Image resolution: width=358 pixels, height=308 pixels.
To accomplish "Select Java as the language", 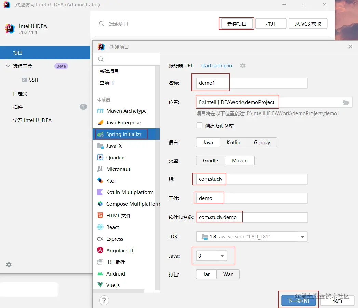I will click(x=208, y=143).
